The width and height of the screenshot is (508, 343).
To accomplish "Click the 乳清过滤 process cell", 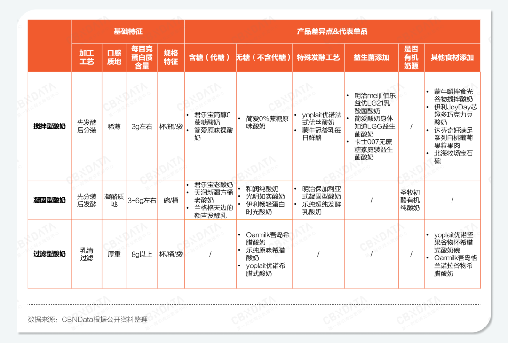I will (x=87, y=254).
